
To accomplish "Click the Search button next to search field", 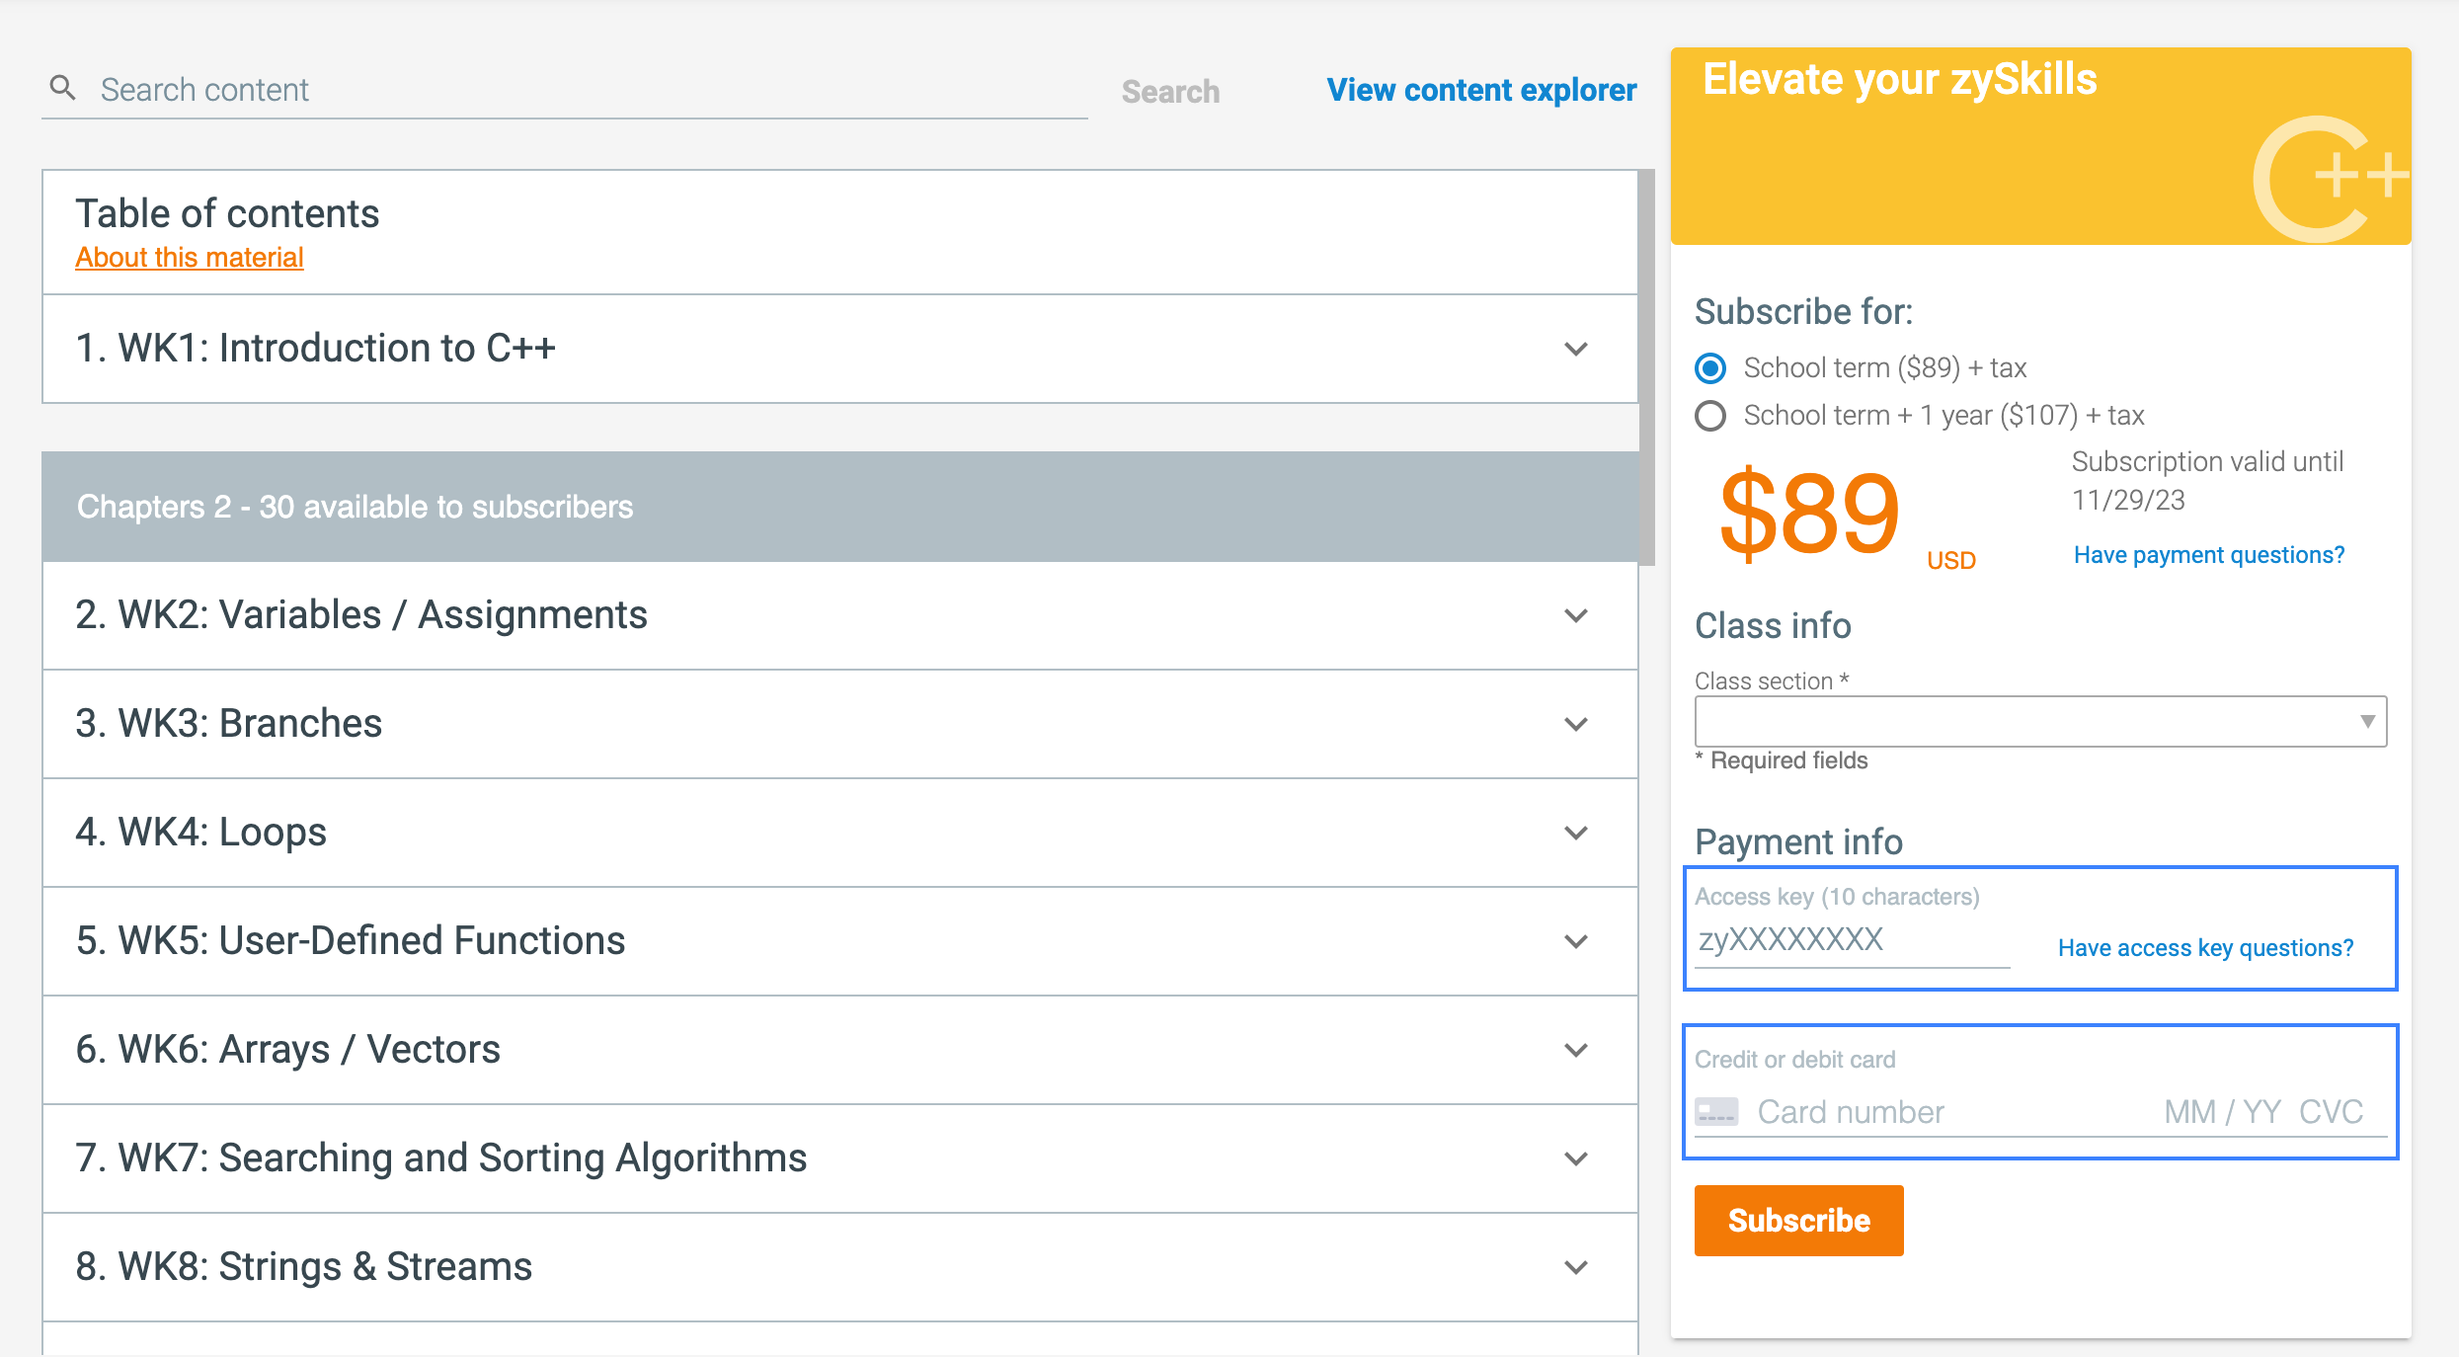I will (1170, 92).
